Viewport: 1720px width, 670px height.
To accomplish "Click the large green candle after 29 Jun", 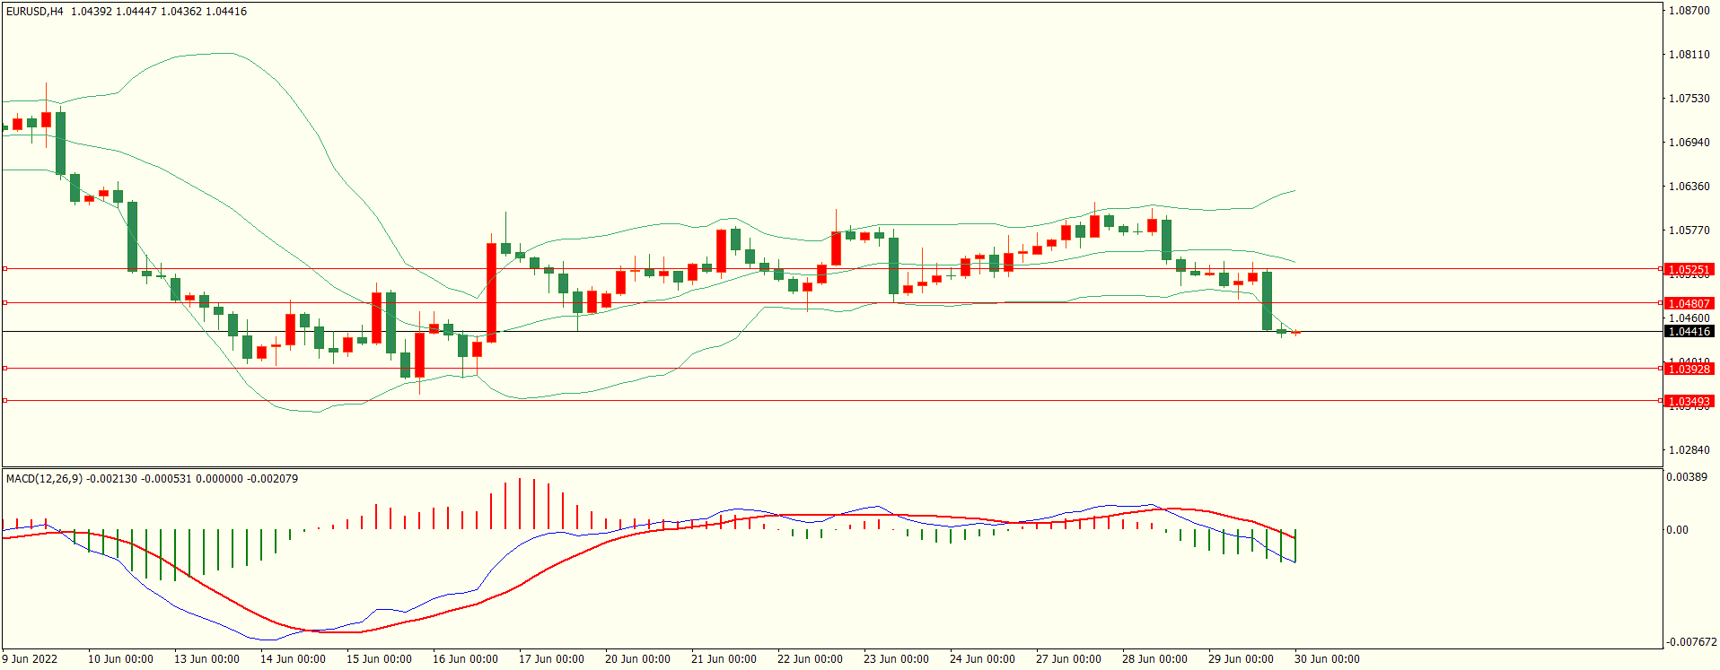I will (x=1267, y=300).
